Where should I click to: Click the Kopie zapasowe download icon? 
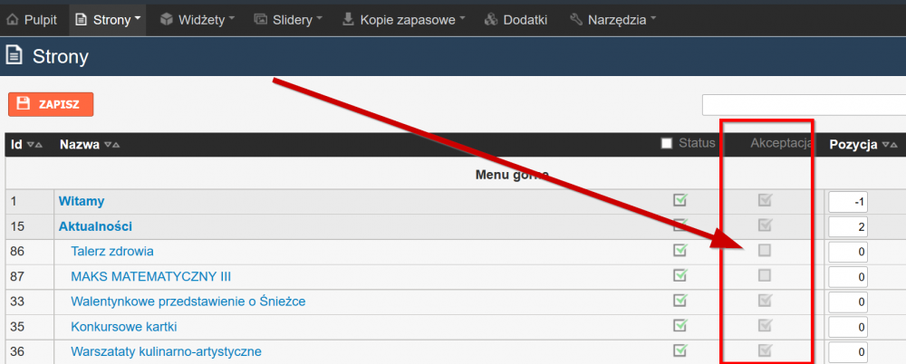(348, 20)
